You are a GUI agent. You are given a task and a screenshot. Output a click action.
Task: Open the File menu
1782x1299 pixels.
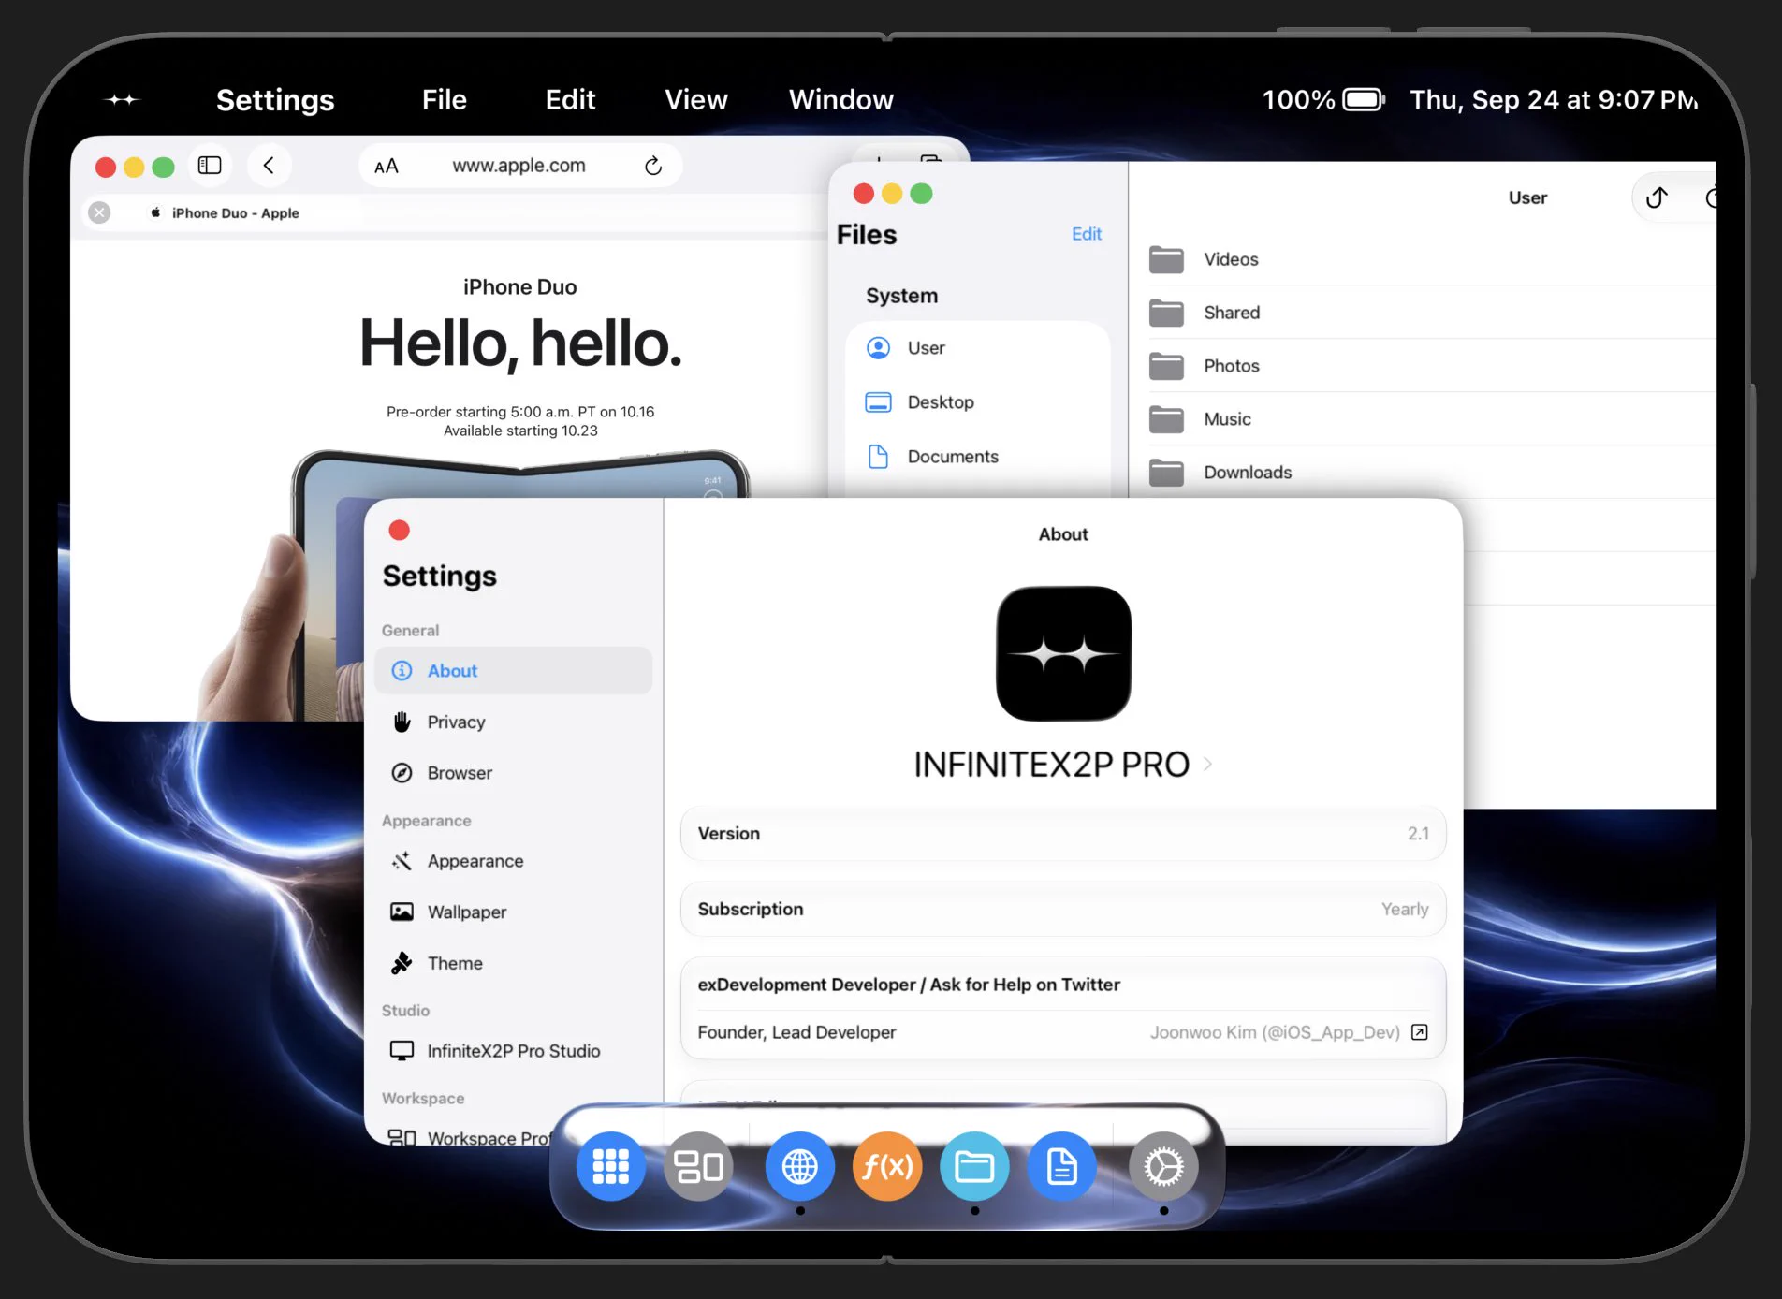pyautogui.click(x=444, y=99)
